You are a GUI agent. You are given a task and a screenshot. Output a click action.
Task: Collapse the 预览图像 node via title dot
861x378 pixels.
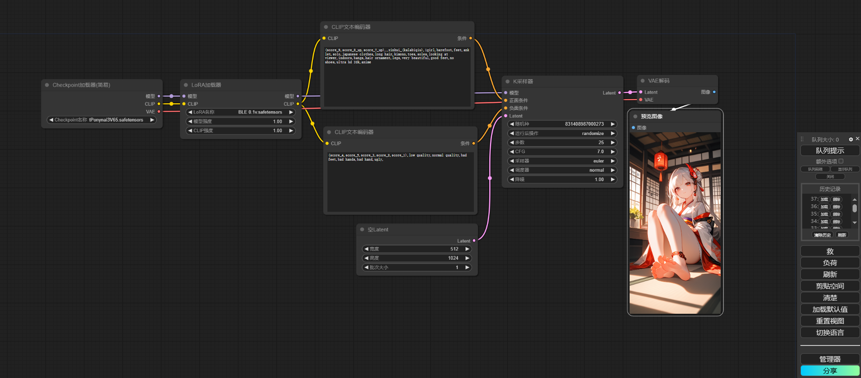point(635,116)
